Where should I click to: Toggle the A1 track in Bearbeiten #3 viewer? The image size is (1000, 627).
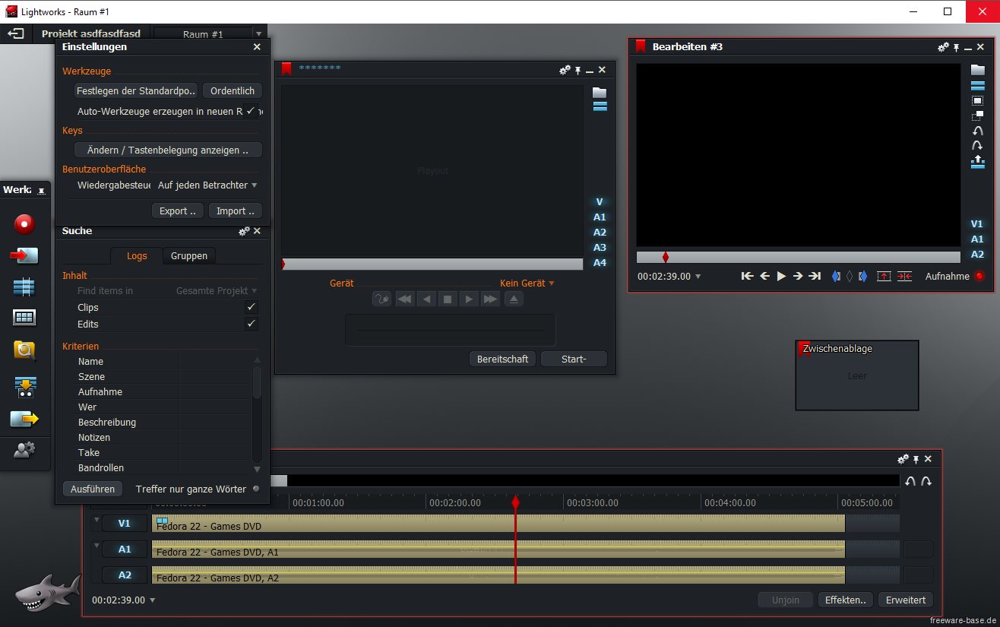point(977,239)
